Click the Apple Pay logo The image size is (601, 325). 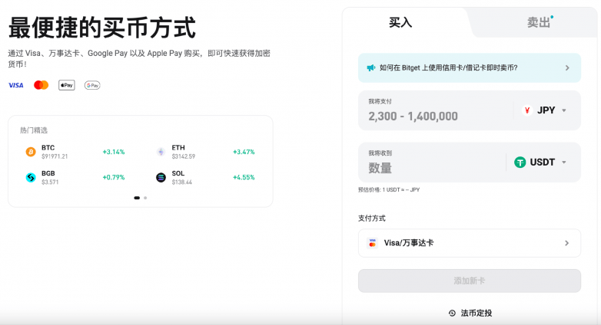[x=67, y=85]
